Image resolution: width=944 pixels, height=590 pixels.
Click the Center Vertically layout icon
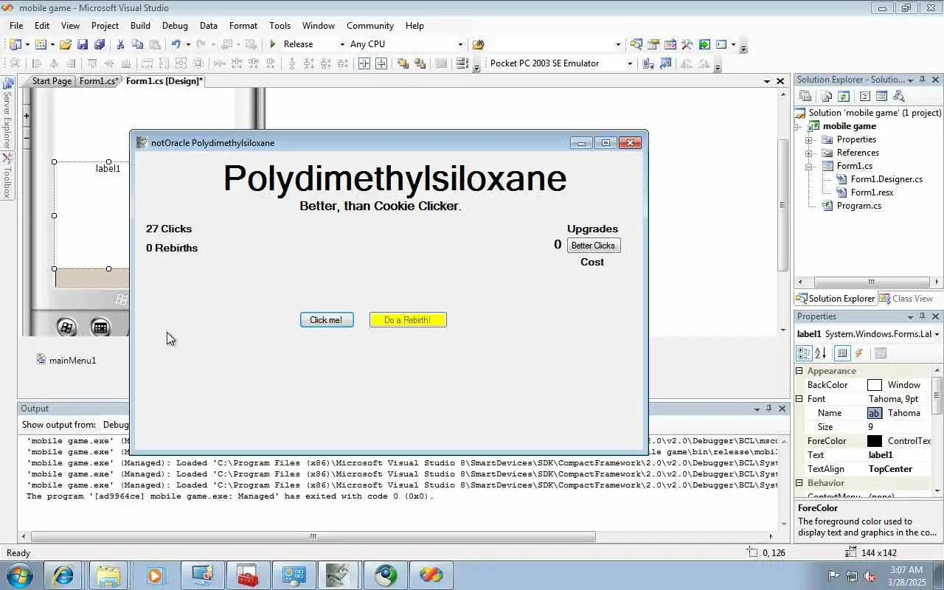381,63
